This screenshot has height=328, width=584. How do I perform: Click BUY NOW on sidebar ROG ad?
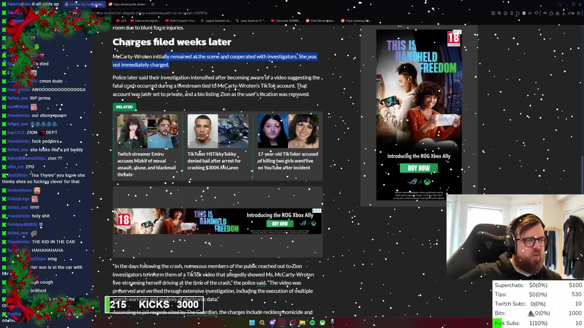click(x=418, y=168)
